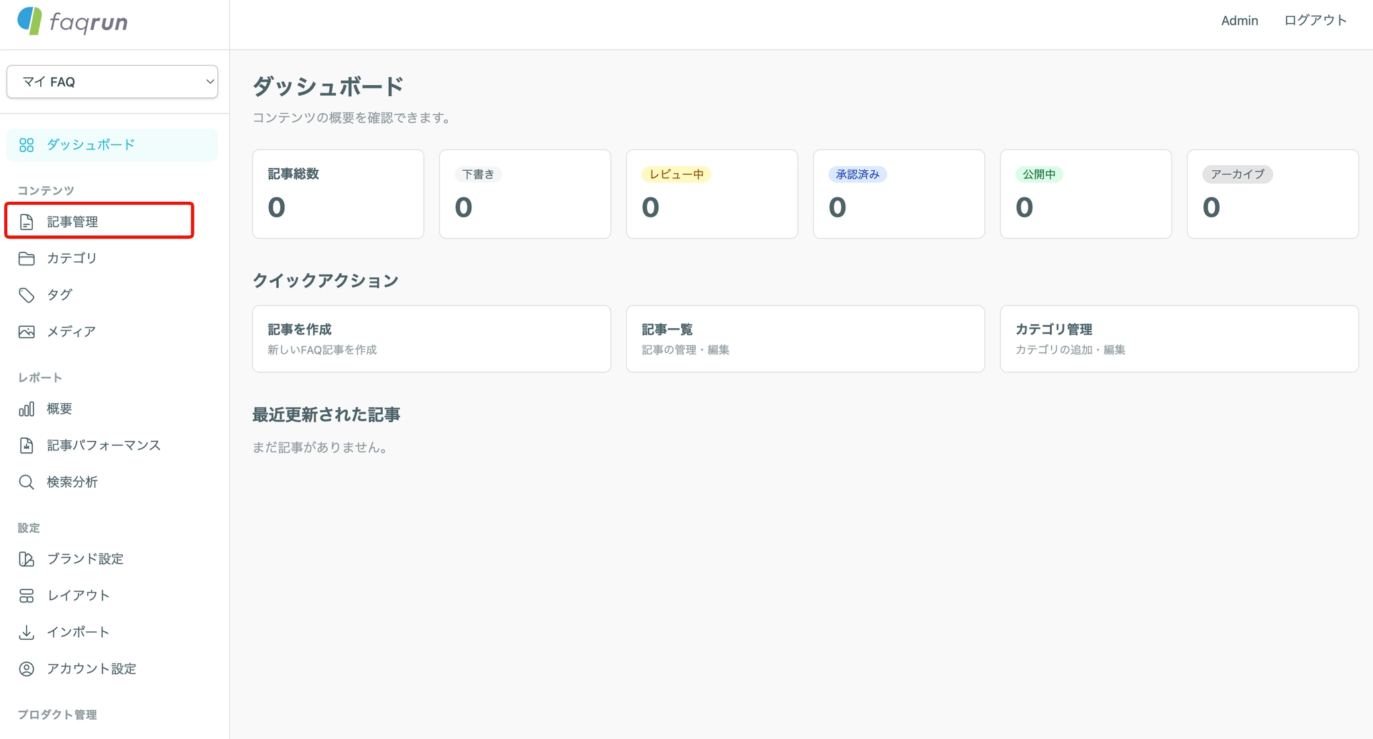Click the アーカイブ status badge
The height and width of the screenshot is (739, 1373).
[x=1237, y=174]
